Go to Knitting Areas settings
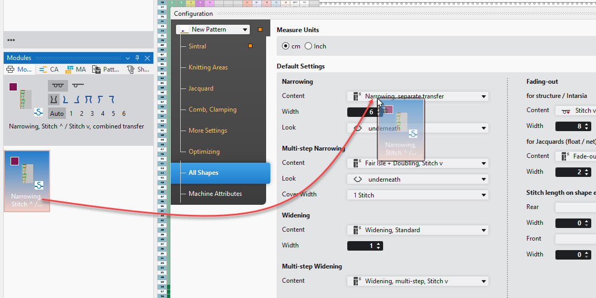This screenshot has width=596, height=298. (x=208, y=67)
